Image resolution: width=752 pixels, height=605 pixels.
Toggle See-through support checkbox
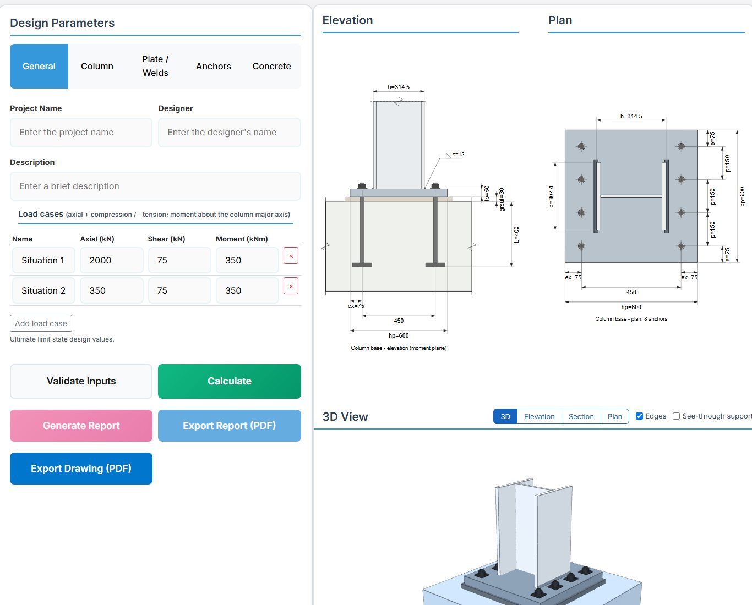click(x=676, y=416)
